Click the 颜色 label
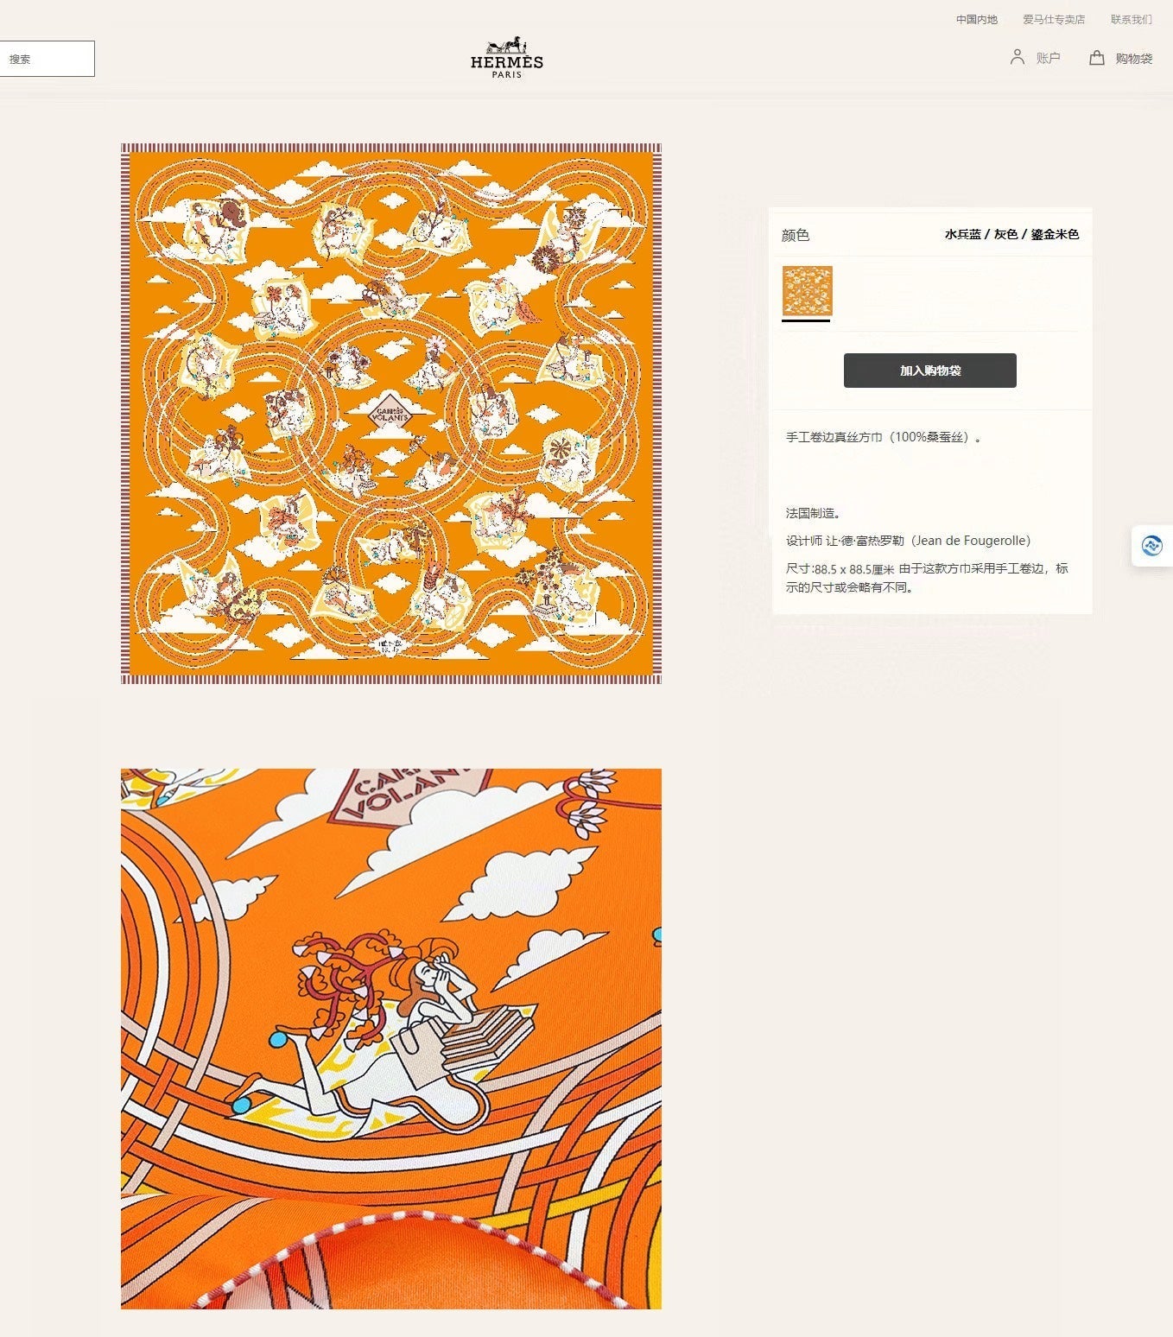 coord(795,235)
